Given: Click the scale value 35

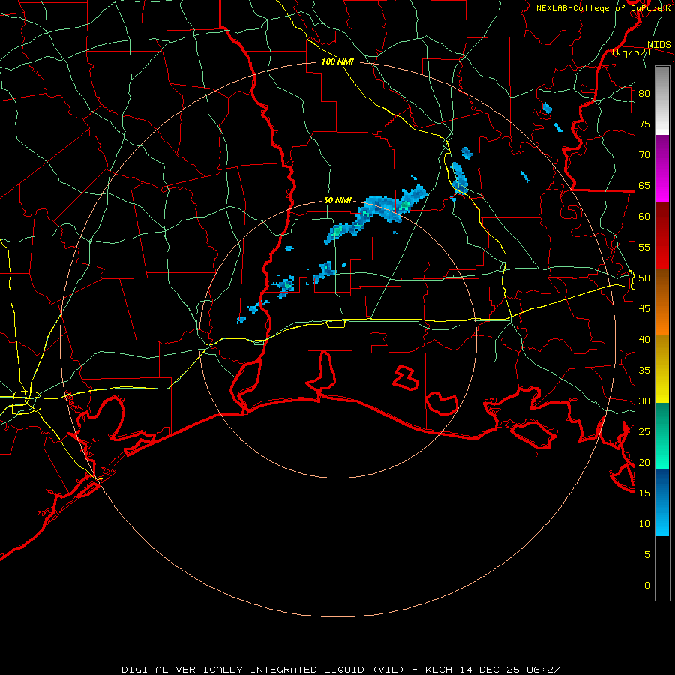Looking at the screenshot, I should [644, 370].
